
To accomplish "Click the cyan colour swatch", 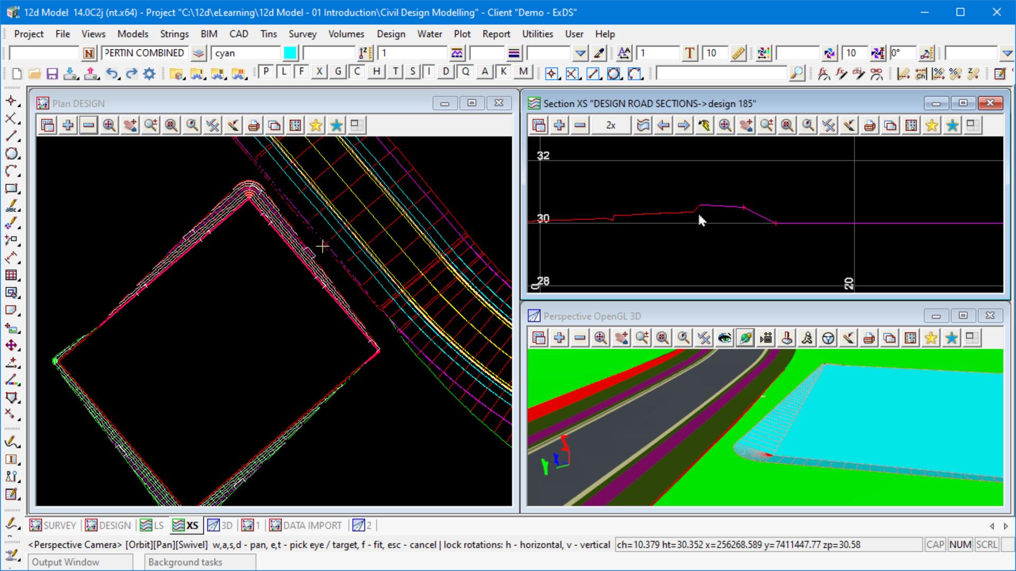I will tap(290, 53).
